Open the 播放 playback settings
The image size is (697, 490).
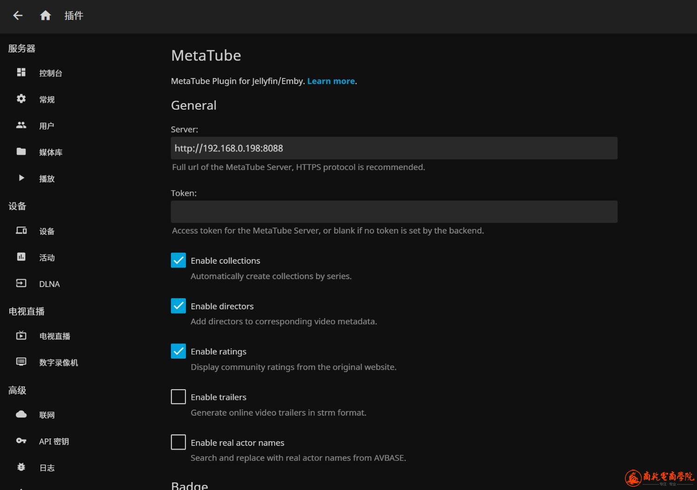pos(46,178)
